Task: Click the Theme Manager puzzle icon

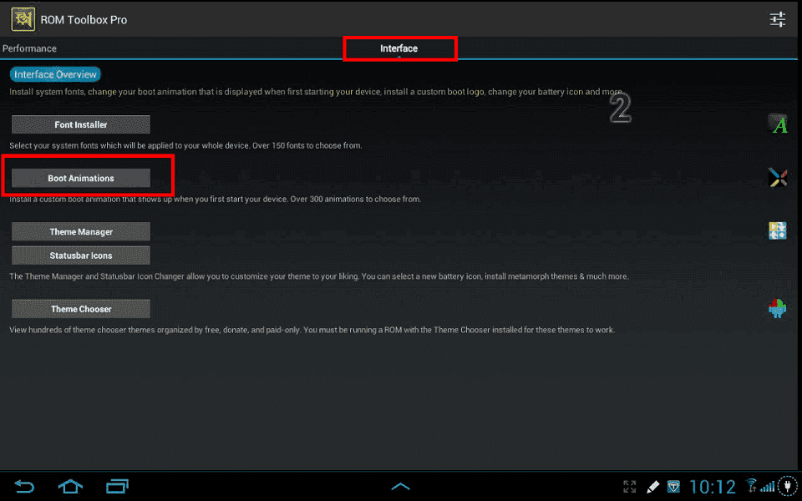Action: (778, 230)
